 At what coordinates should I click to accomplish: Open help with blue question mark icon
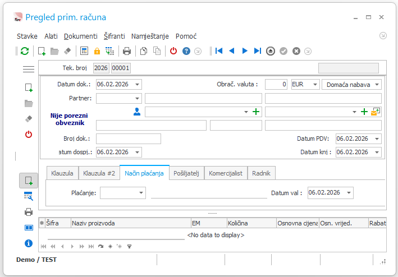tap(186, 51)
